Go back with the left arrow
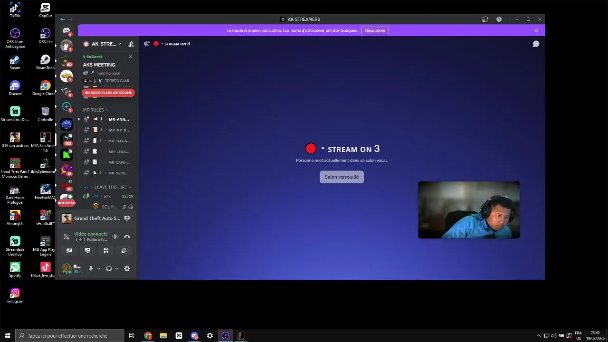608x342 pixels. tap(63, 19)
